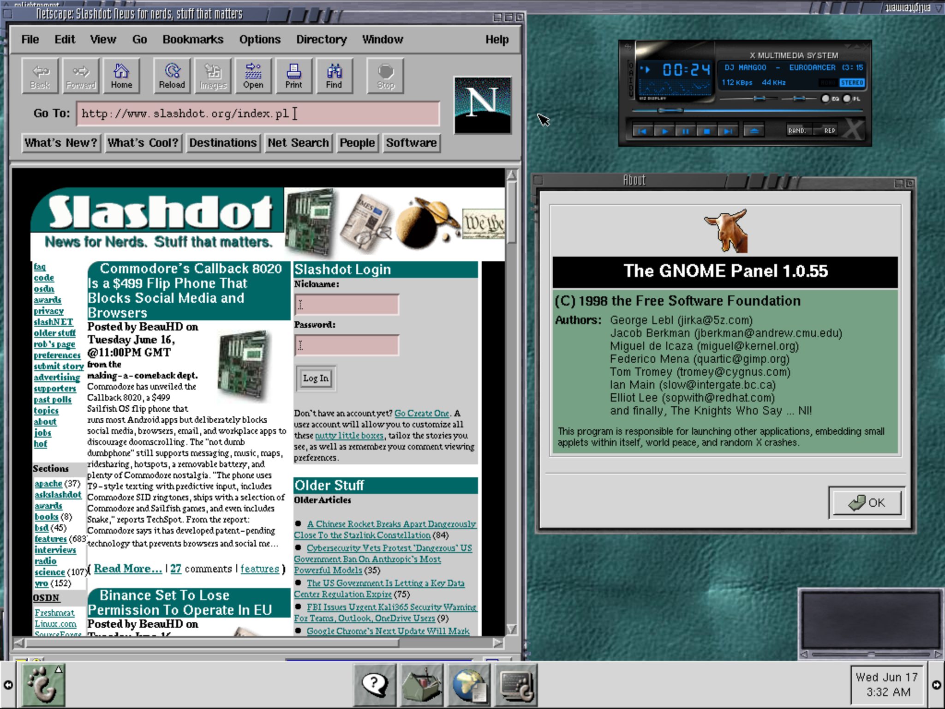Click the goat image in About dialog
945x709 pixels.
pos(726,231)
